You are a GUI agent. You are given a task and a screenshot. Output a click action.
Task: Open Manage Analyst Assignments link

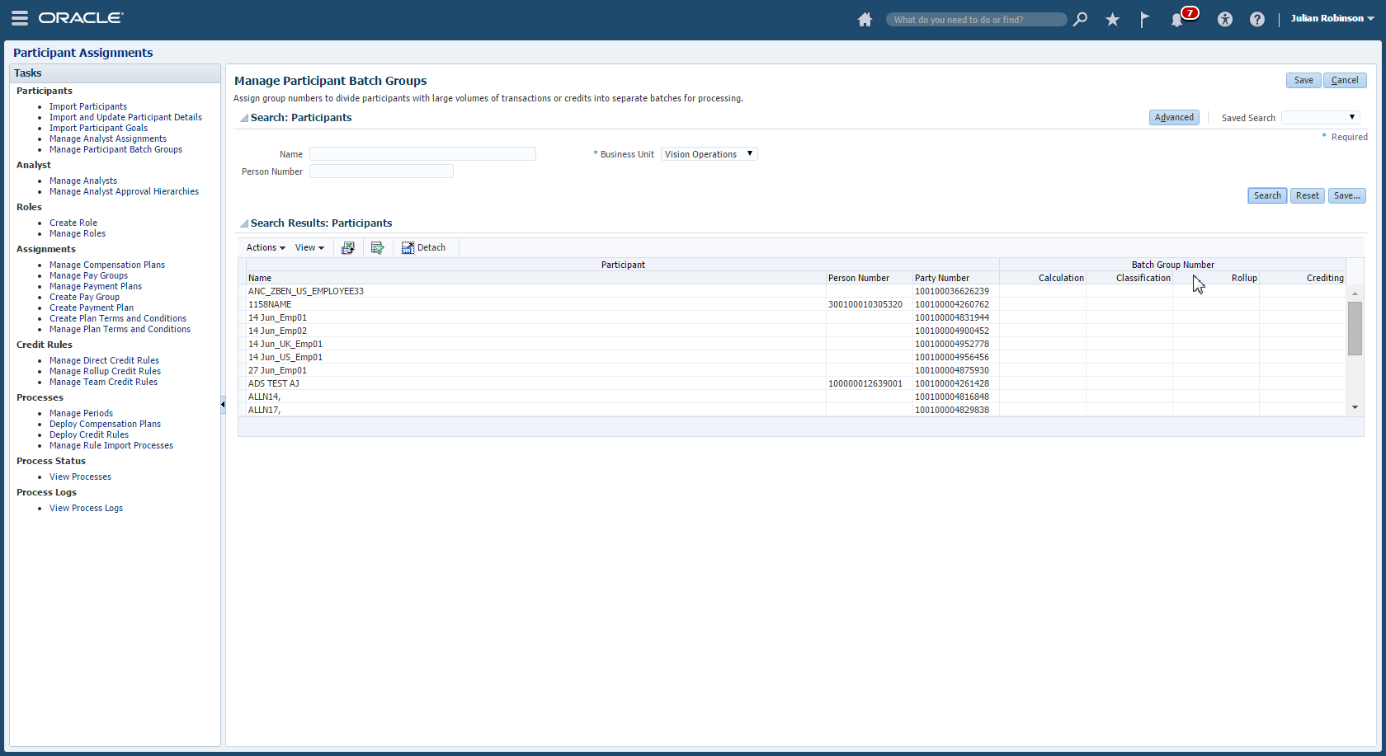coord(108,139)
